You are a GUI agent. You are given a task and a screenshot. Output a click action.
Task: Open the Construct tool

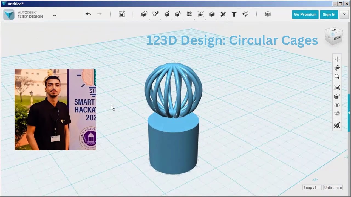pos(167,14)
